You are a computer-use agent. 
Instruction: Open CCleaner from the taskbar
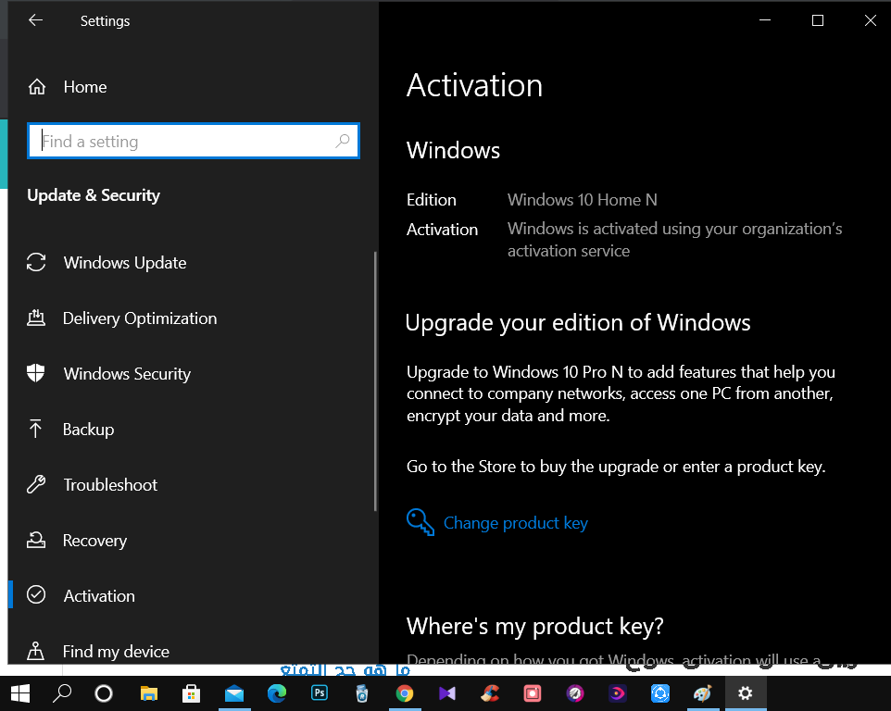coord(490,693)
